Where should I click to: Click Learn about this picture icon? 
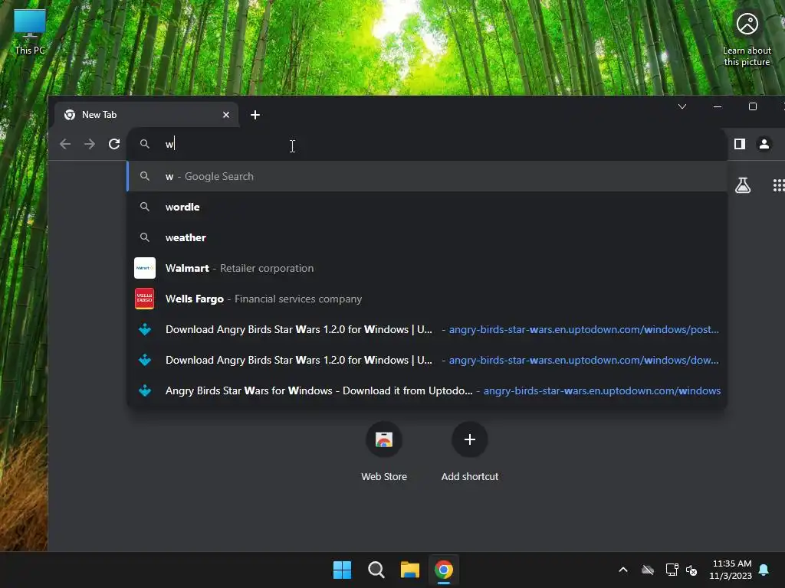click(x=747, y=38)
